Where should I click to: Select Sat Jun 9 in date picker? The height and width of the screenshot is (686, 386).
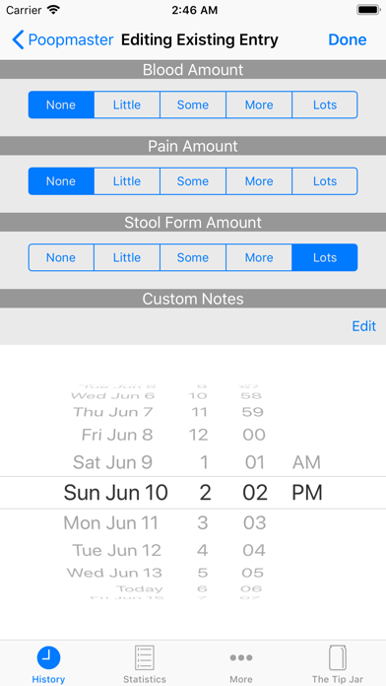(x=112, y=462)
